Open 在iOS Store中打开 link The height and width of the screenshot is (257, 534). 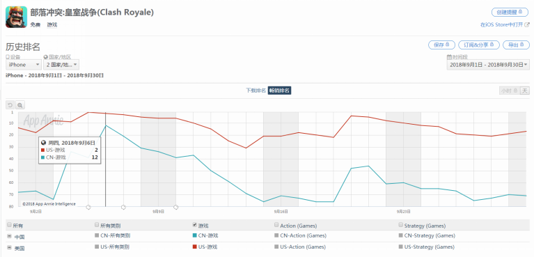502,24
